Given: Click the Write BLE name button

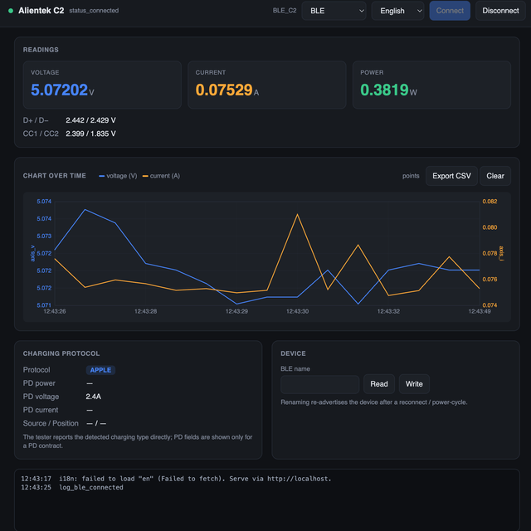Looking at the screenshot, I should point(414,383).
